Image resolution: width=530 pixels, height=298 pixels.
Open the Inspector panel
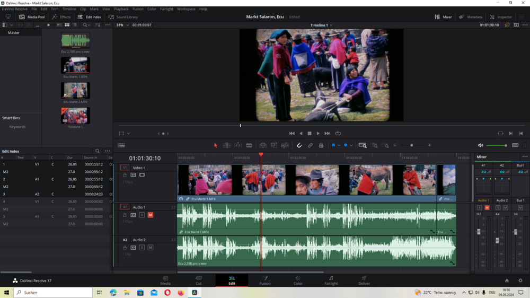501,17
